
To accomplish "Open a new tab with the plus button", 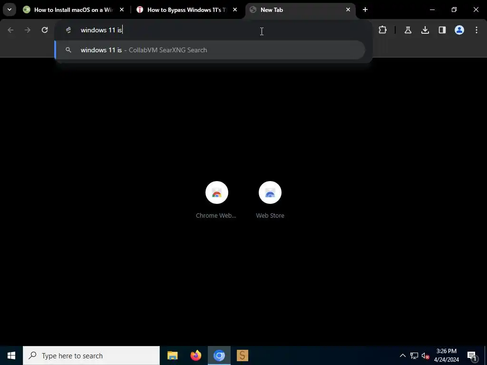I will (365, 10).
